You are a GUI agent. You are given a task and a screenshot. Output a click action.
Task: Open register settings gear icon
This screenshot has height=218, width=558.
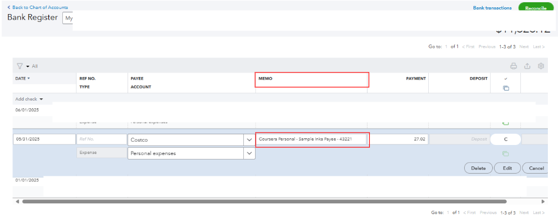[541, 66]
